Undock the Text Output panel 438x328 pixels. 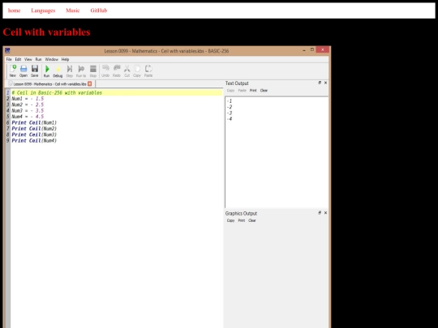coord(320,83)
